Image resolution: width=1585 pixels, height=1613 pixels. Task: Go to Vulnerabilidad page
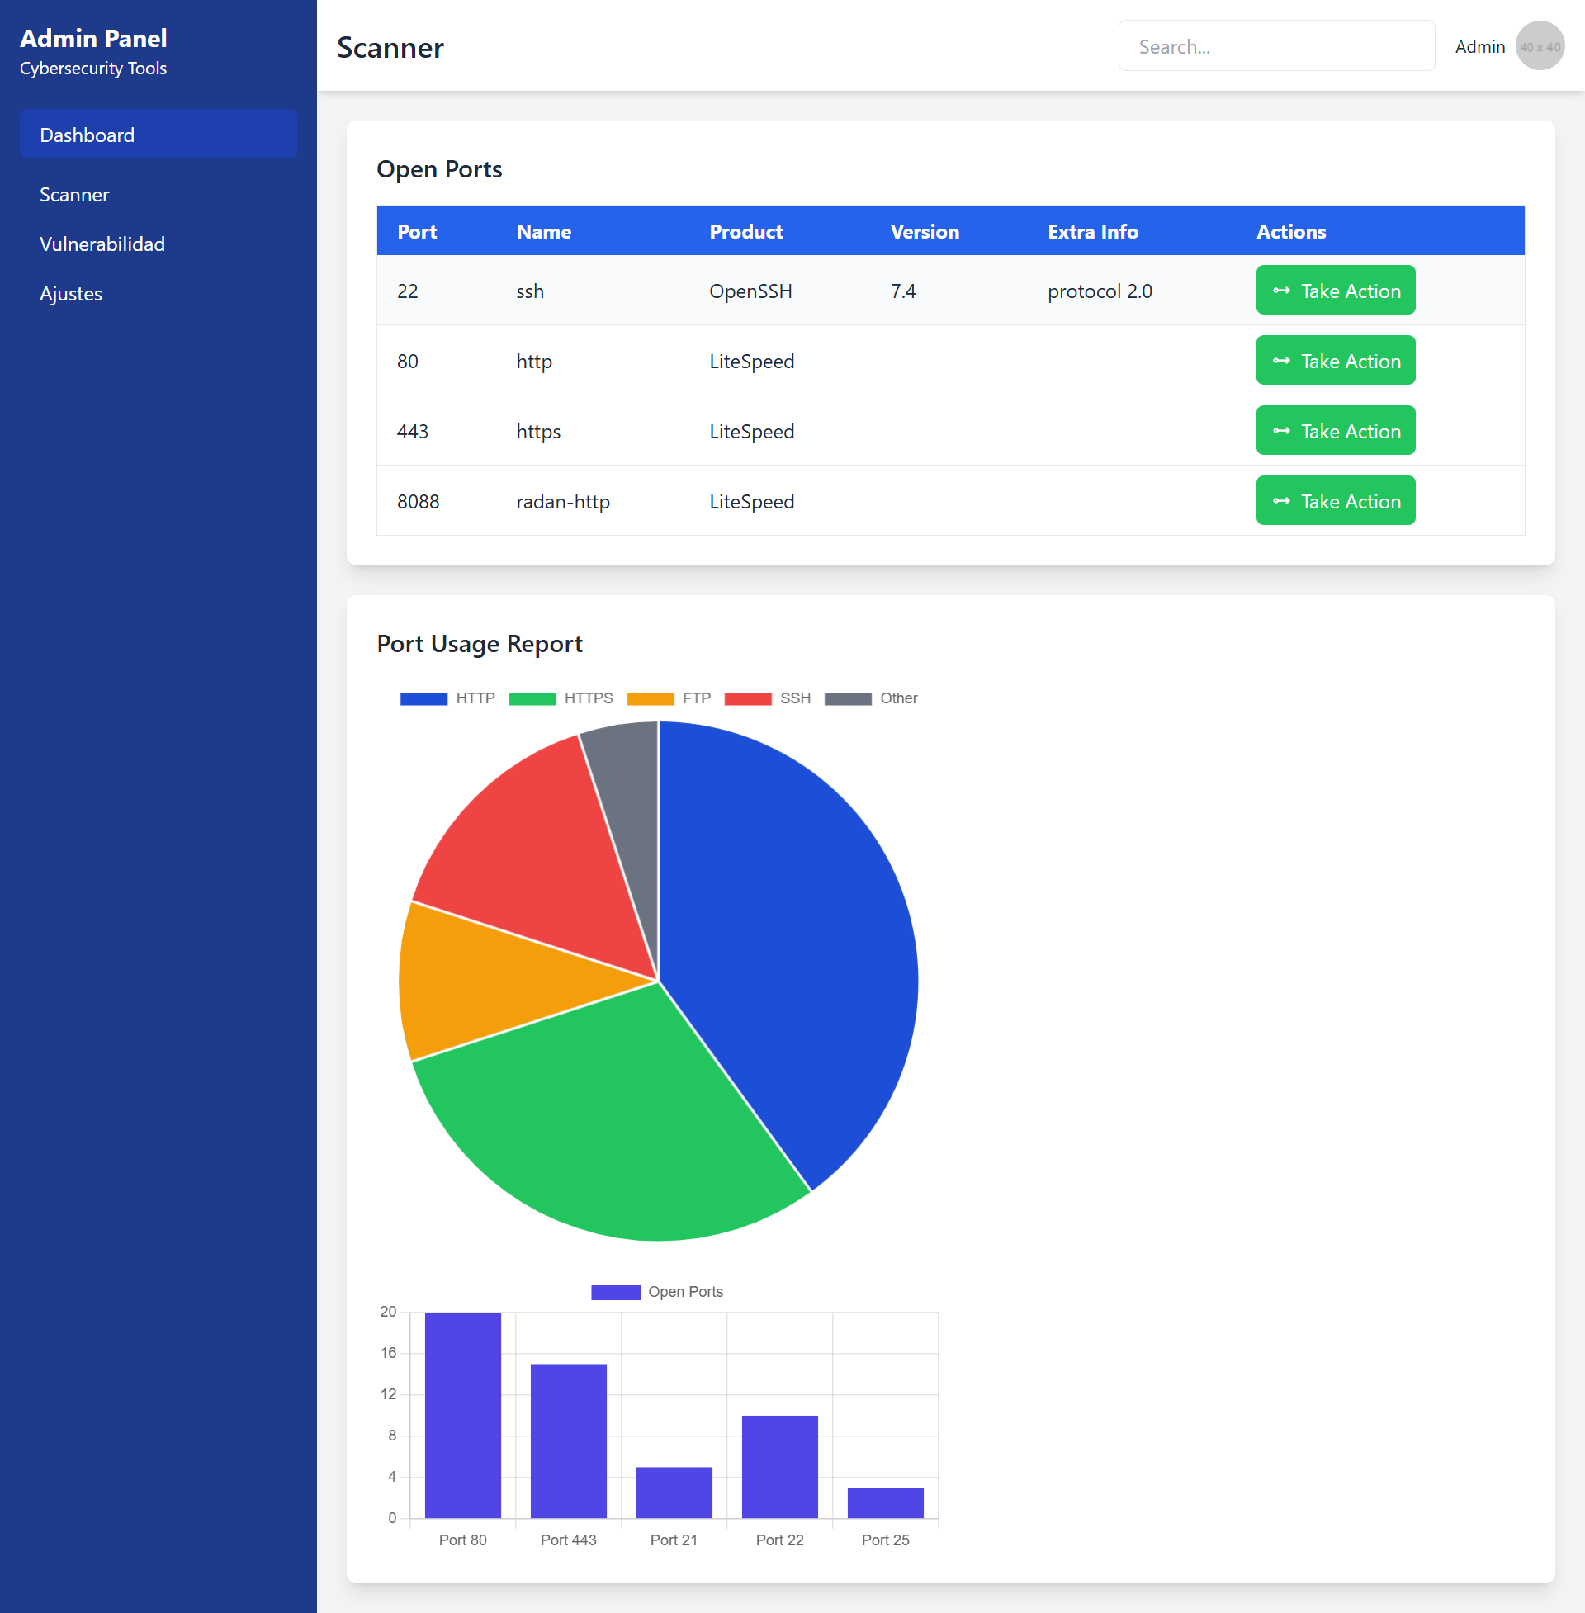tap(102, 244)
